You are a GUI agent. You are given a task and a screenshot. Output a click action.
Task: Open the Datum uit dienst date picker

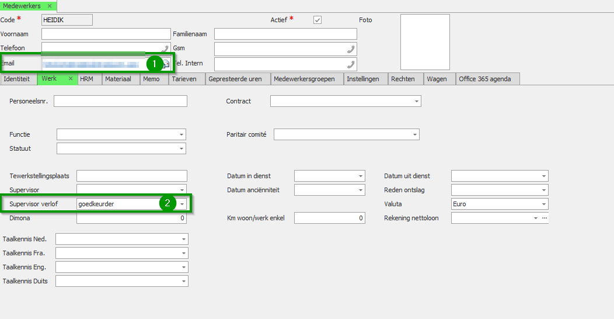coord(543,176)
